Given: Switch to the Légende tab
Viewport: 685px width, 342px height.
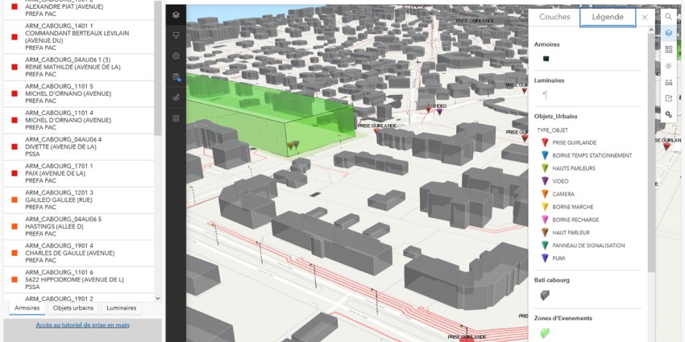Looking at the screenshot, I should click(608, 17).
